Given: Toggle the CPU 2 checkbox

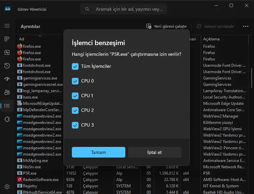Looking at the screenshot, I should click(75, 111).
